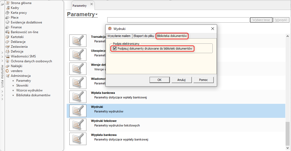Image resolution: width=291 pixels, height=151 pixels.
Task: Switch to the Eksport do pliku tab
Action: (x=144, y=36)
